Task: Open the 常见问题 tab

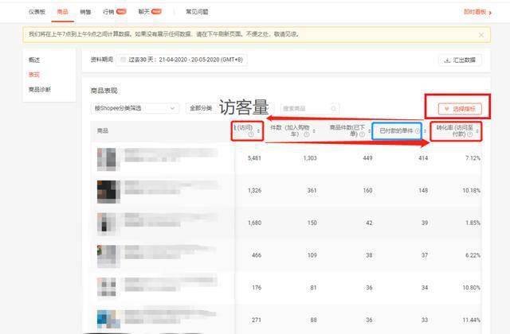Action: pos(197,12)
